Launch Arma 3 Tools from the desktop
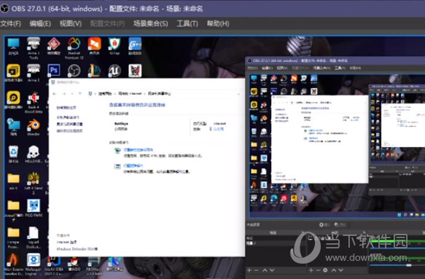The height and width of the screenshot is (279, 425). point(34,48)
